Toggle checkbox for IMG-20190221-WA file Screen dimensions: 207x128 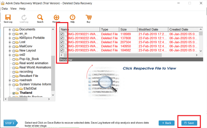[62, 34]
